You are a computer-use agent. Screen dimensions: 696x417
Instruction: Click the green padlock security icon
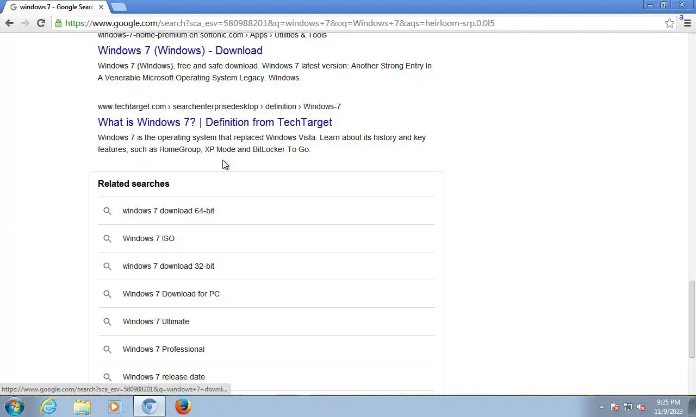click(58, 23)
